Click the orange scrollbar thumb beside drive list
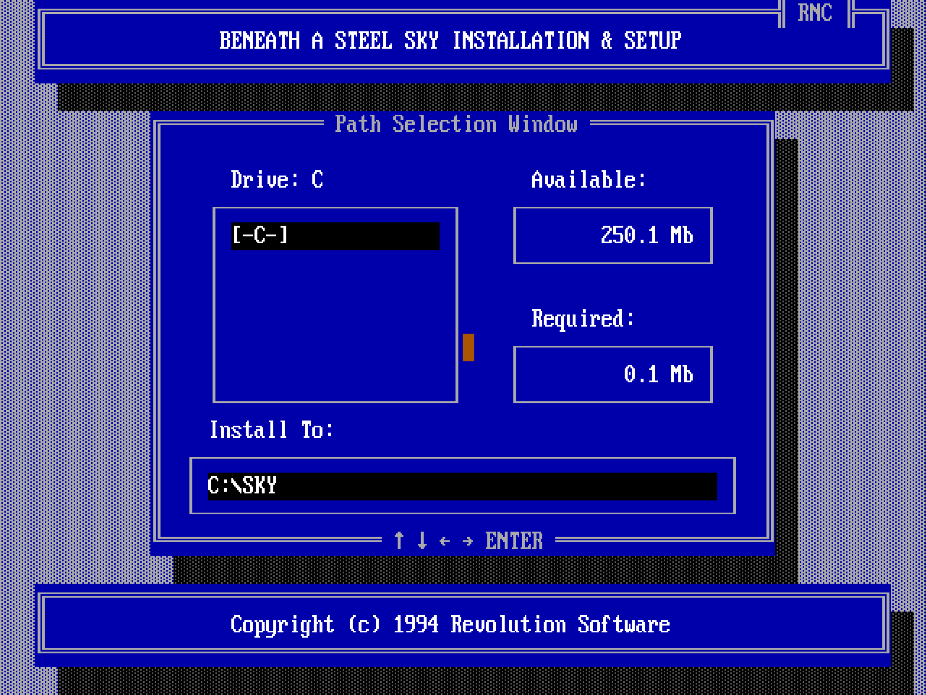Image resolution: width=926 pixels, height=695 pixels. pos(468,347)
